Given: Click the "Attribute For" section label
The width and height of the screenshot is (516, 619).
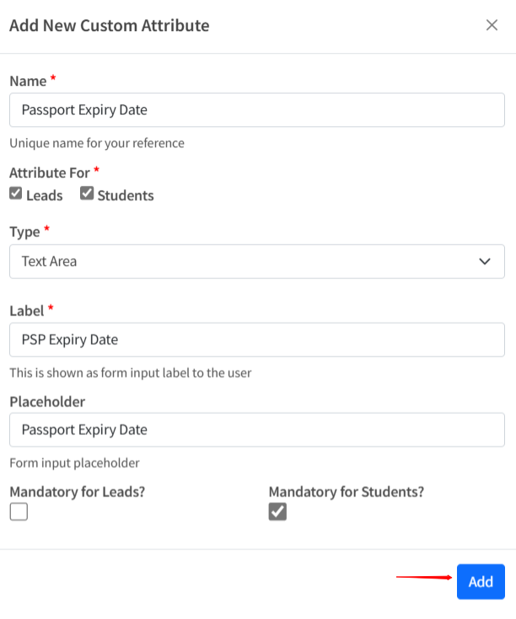Looking at the screenshot, I should [x=49, y=173].
